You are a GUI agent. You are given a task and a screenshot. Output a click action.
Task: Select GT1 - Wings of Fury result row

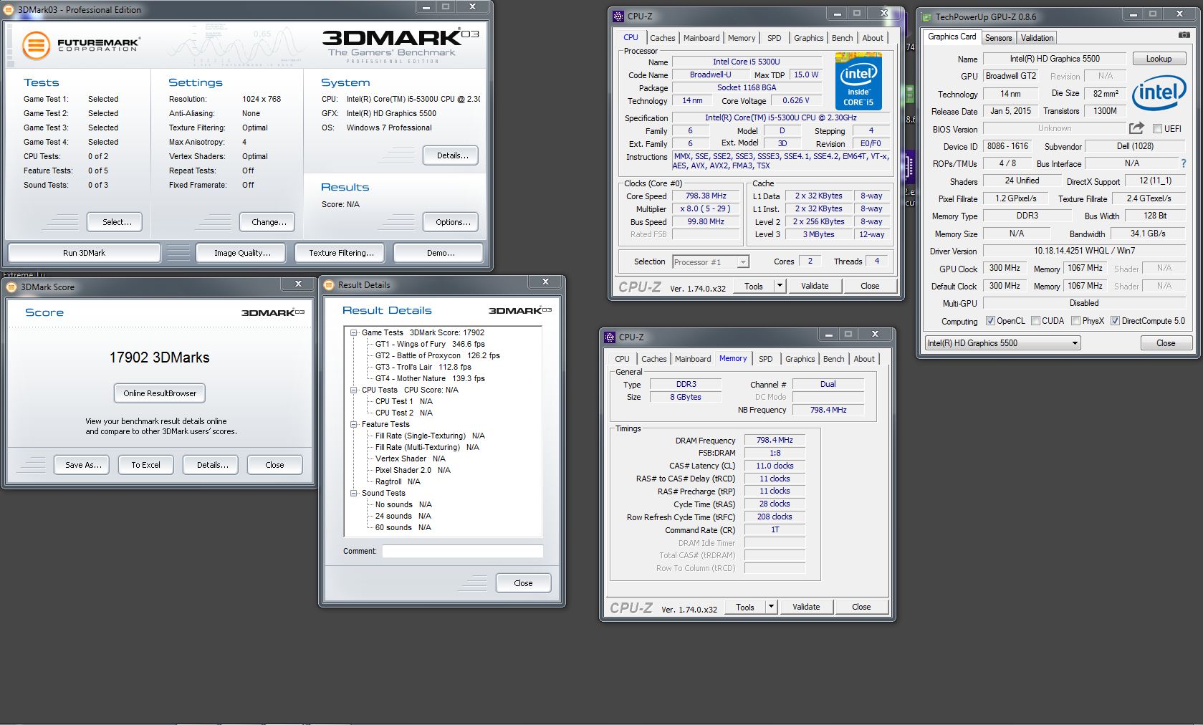[x=430, y=344]
